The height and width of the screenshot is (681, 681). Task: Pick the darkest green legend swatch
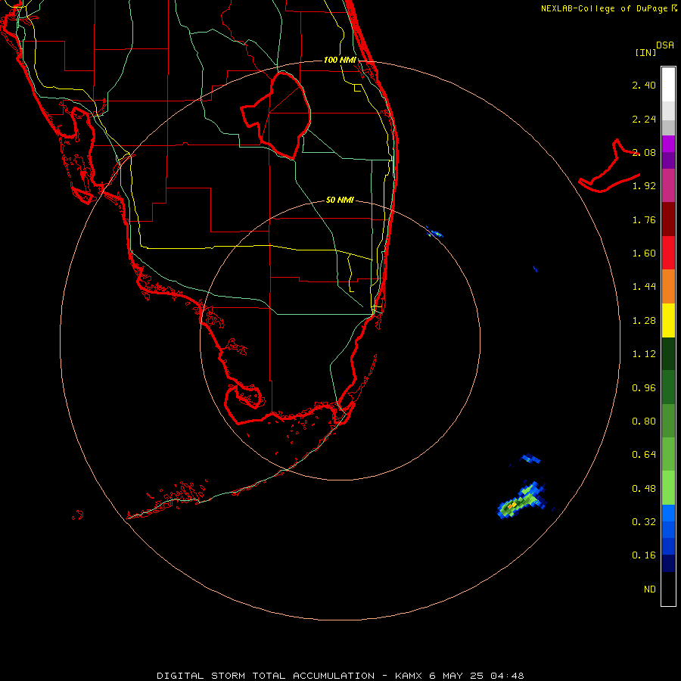point(668,353)
